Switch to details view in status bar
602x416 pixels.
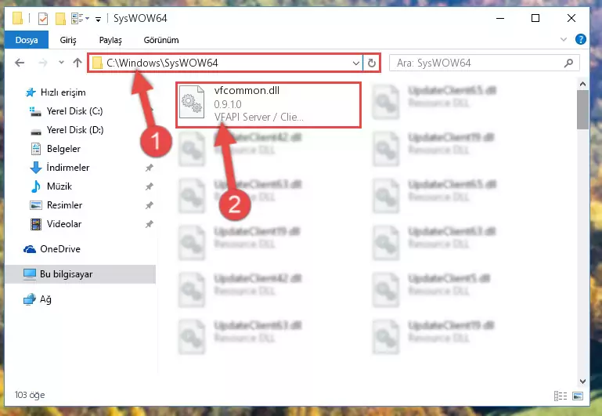561,396
